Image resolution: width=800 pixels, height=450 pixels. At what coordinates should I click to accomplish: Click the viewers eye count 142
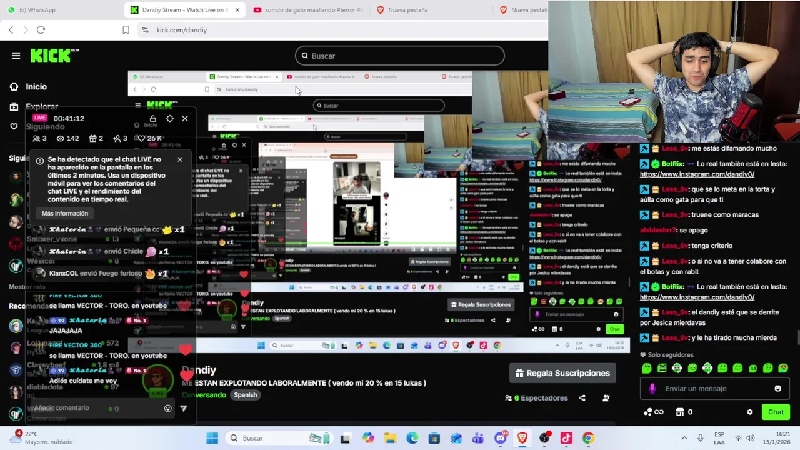[67, 138]
